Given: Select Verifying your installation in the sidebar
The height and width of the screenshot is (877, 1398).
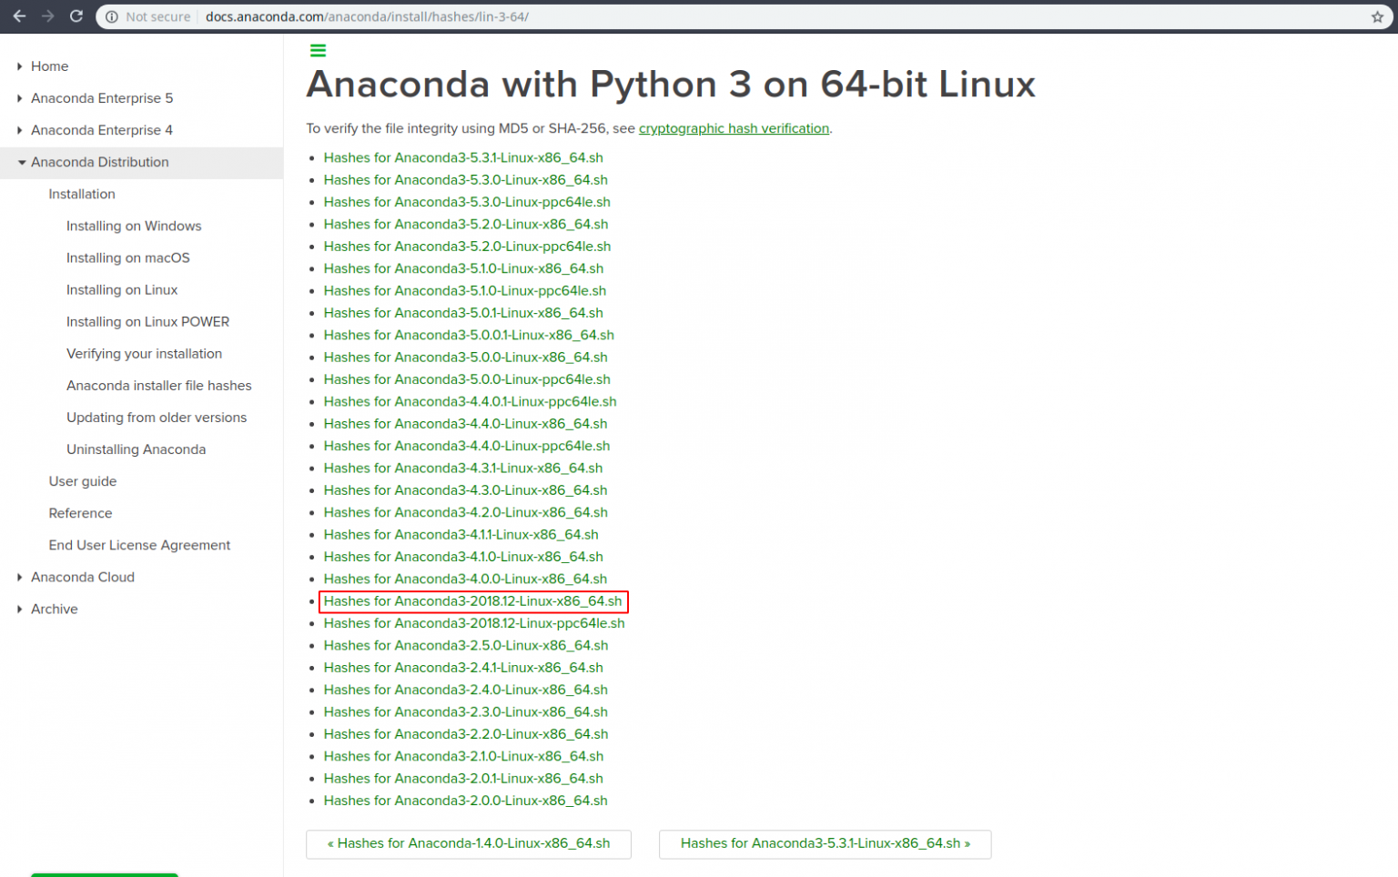Looking at the screenshot, I should pyautogui.click(x=144, y=353).
